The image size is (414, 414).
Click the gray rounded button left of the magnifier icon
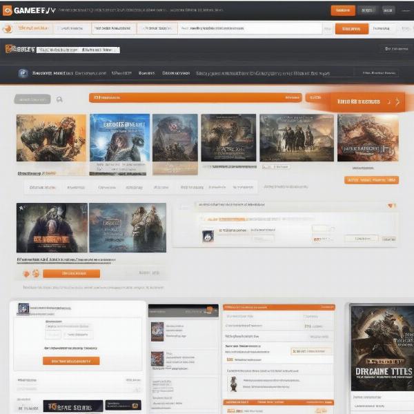[x=32, y=99]
